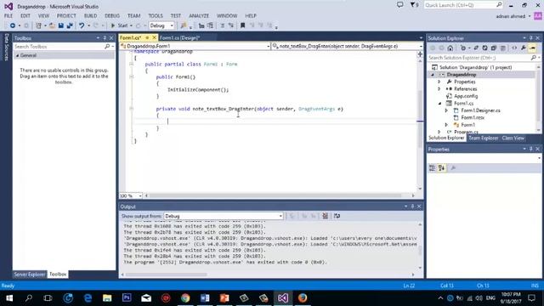The image size is (544, 306).
Task: Click the New Project toolbar icon
Action: (38, 25)
